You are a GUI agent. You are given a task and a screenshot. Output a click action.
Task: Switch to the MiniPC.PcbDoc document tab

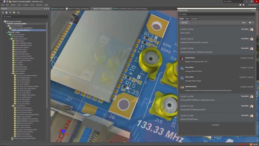(58, 9)
